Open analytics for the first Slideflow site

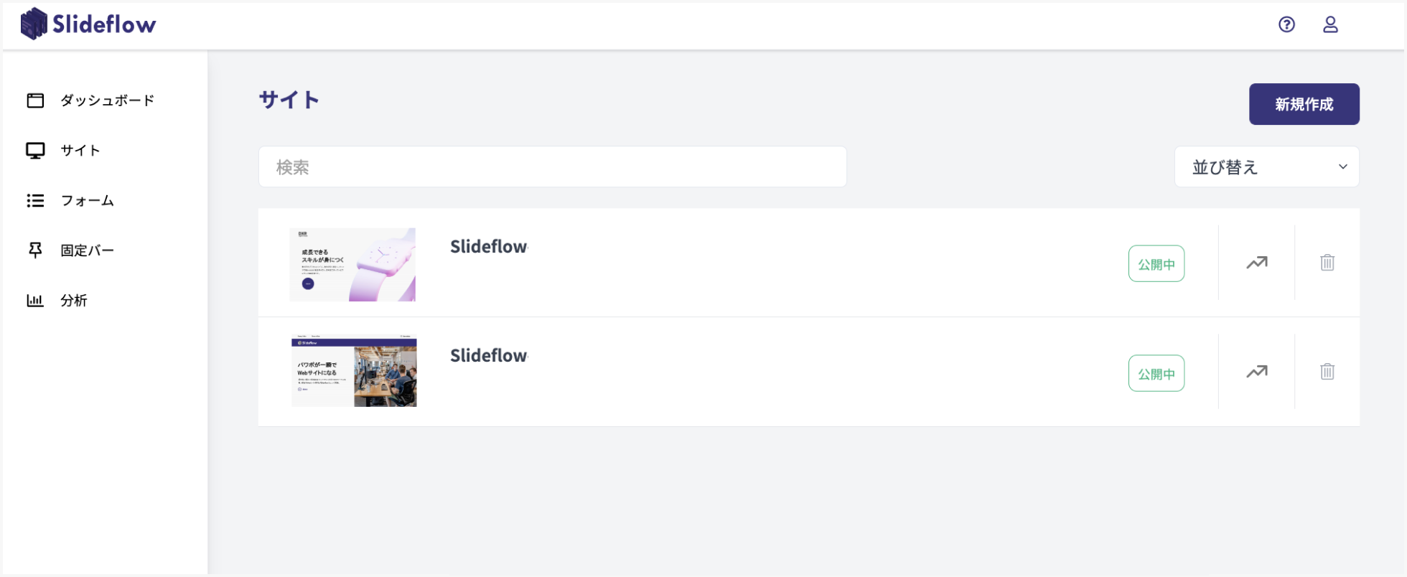[1256, 263]
